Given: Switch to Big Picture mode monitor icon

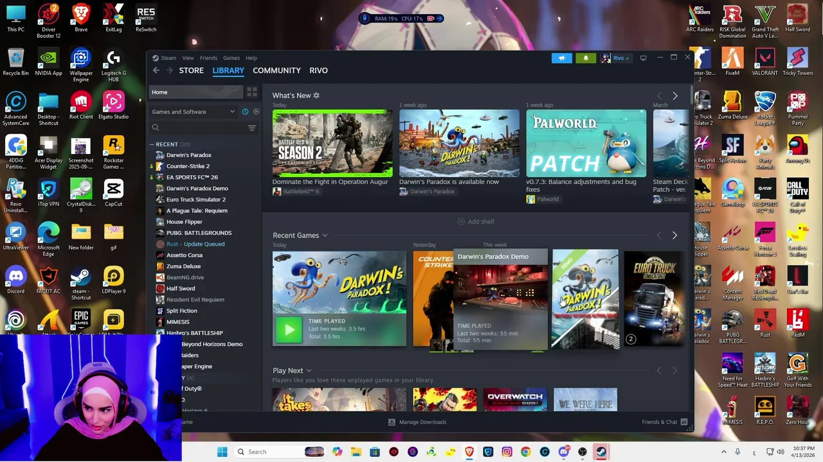Looking at the screenshot, I should tap(643, 58).
